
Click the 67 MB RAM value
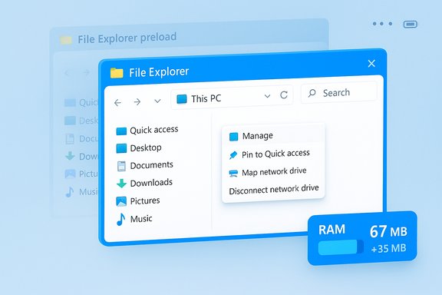388,231
